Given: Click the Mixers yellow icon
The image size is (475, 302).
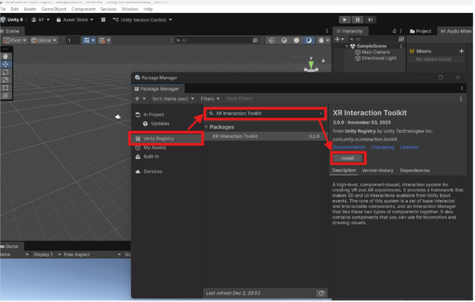Looking at the screenshot, I should (411, 51).
